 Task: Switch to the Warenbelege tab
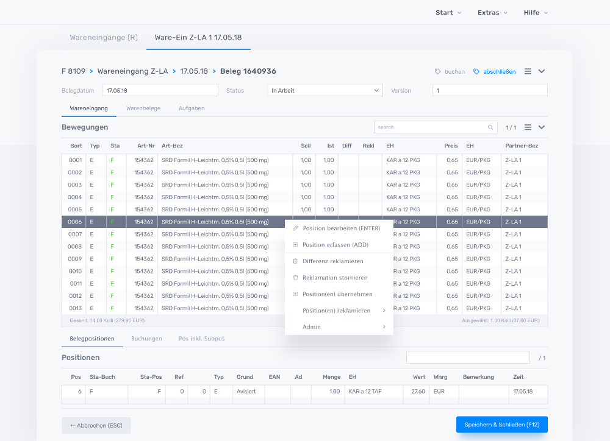pyautogui.click(x=143, y=108)
